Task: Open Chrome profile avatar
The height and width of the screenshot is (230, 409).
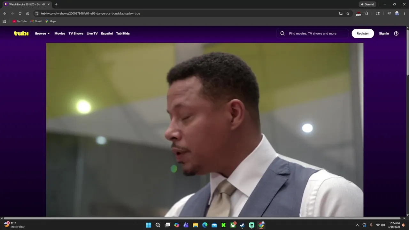Action: coord(397,13)
